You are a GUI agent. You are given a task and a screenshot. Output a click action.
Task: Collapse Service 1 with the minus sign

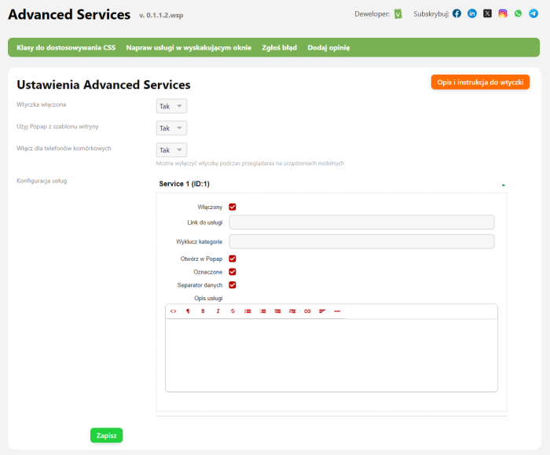(x=504, y=185)
